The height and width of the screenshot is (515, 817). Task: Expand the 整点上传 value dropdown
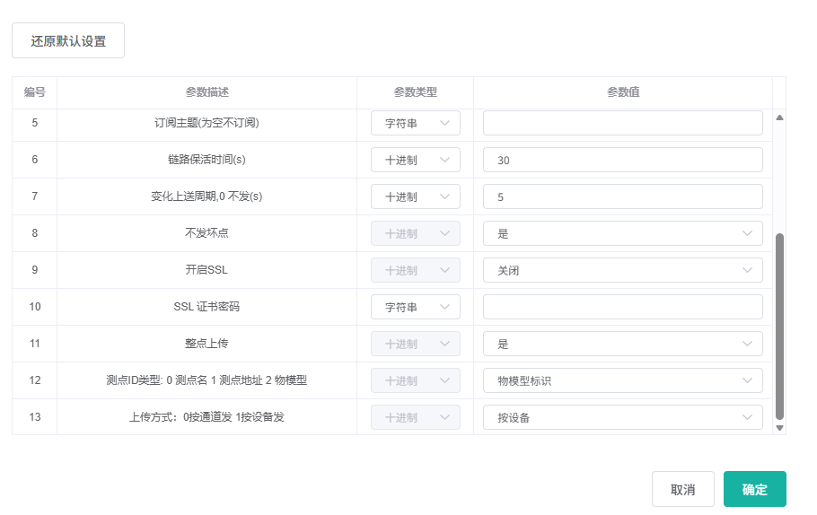point(622,344)
